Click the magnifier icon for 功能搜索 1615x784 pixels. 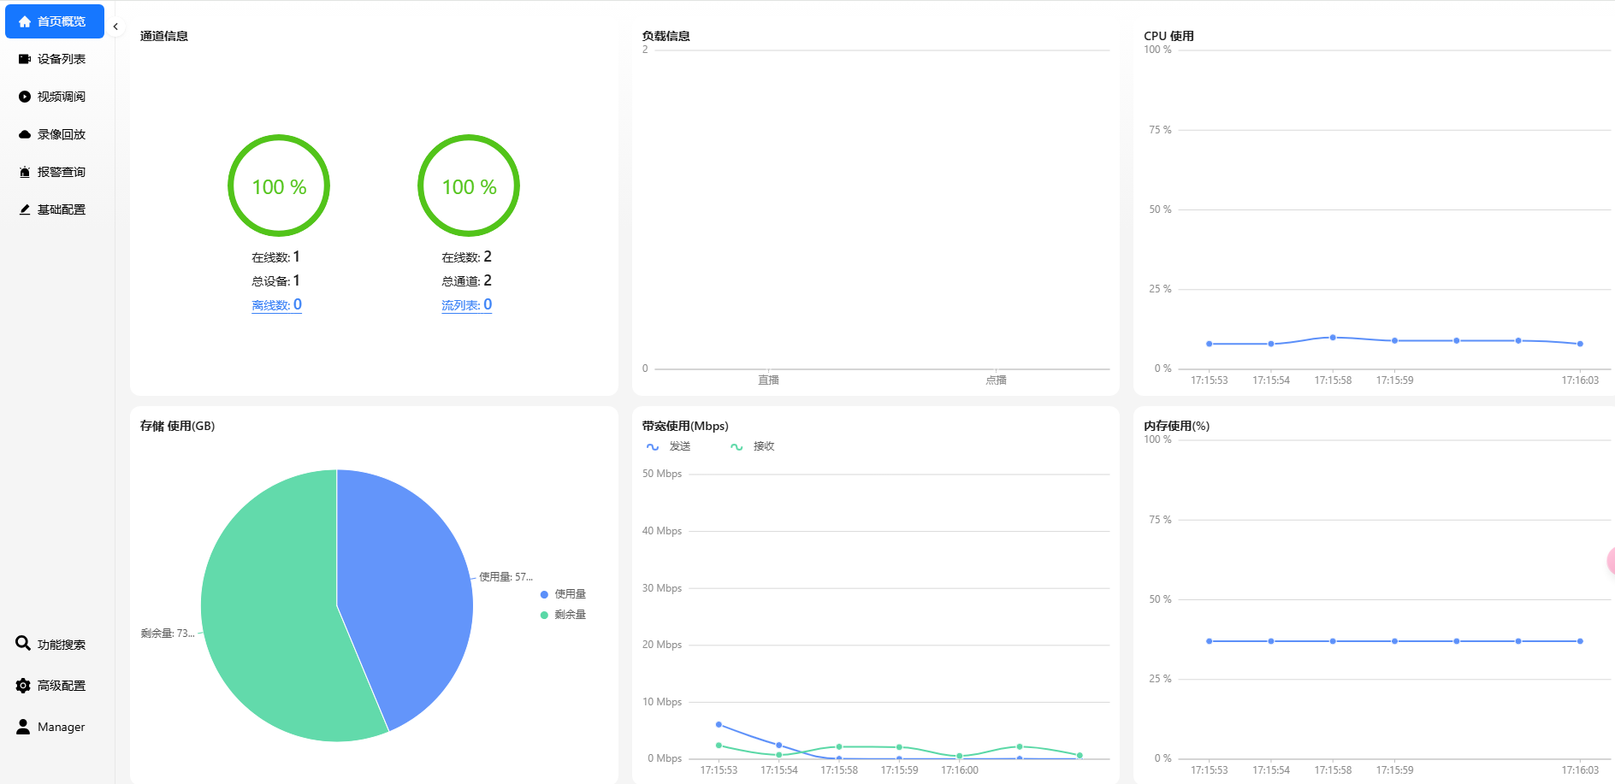point(23,644)
